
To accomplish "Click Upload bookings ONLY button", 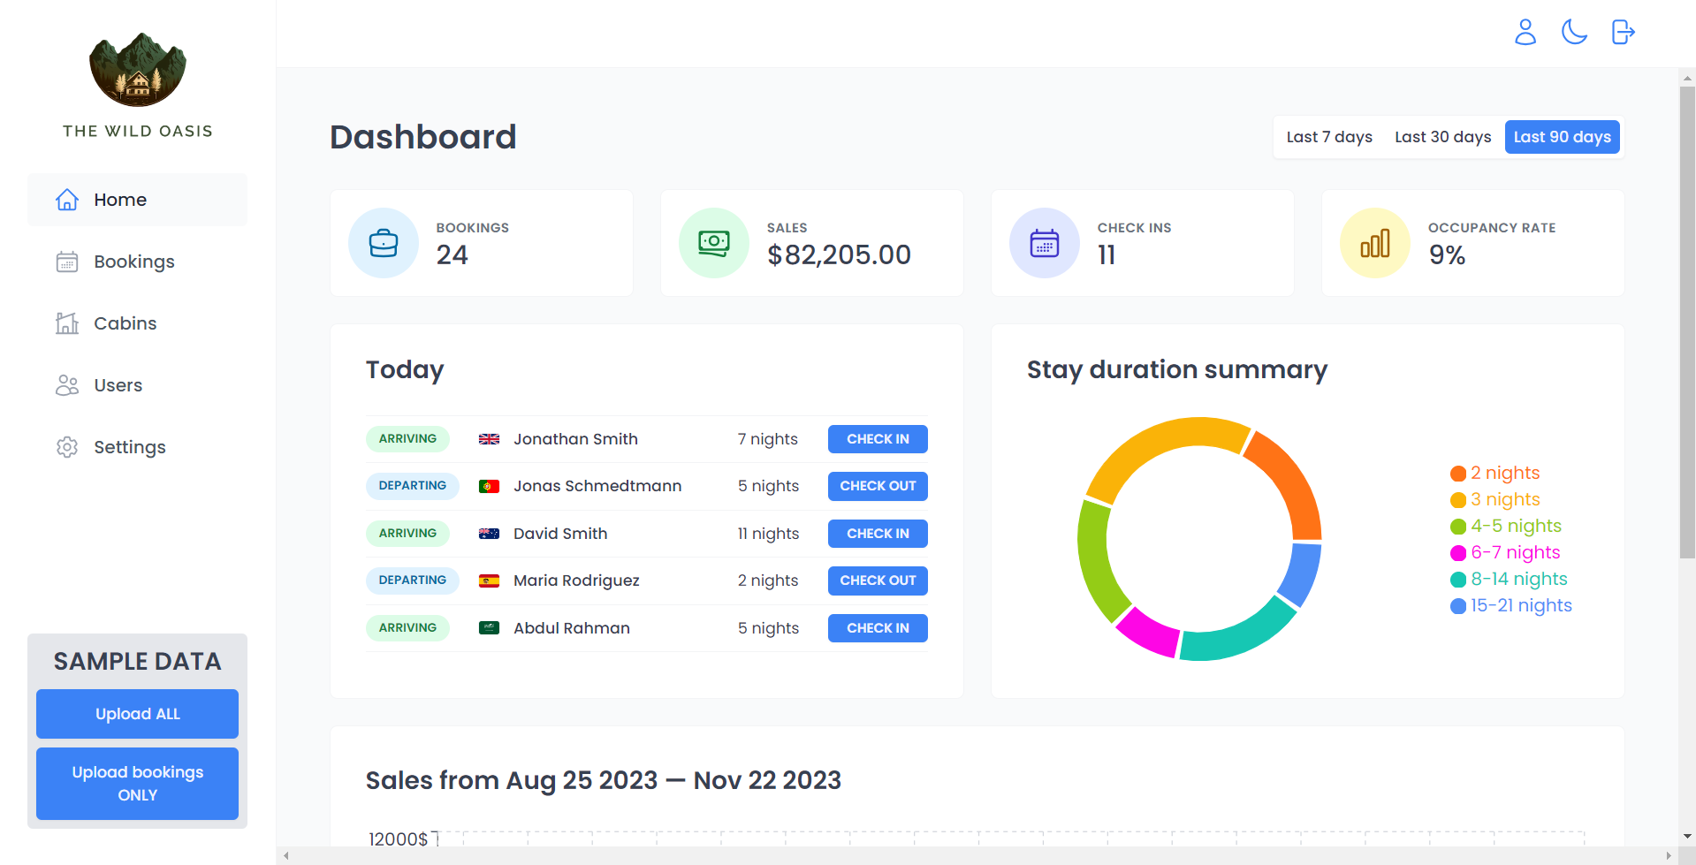I will point(137,784).
